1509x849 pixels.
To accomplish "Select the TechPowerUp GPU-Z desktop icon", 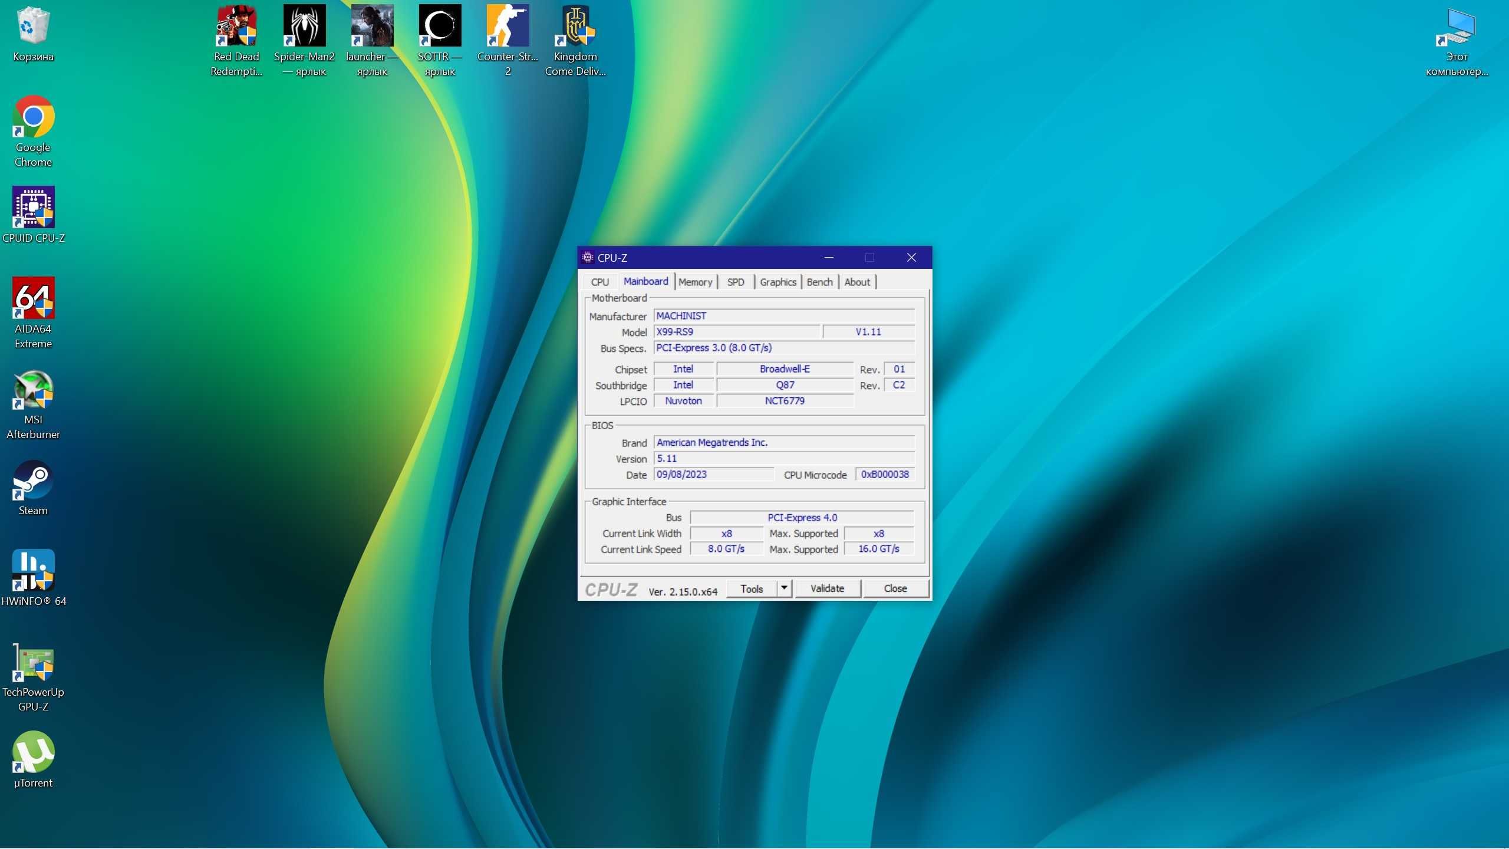I will tap(33, 662).
